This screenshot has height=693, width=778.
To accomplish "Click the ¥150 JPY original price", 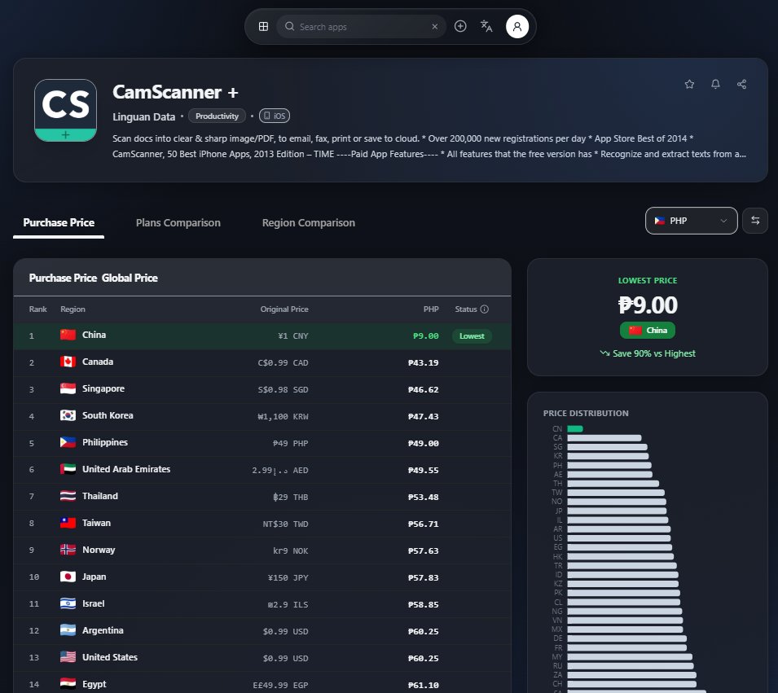I will pyautogui.click(x=288, y=577).
